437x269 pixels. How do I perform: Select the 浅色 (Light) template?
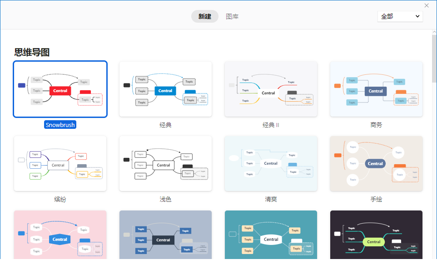165,163
